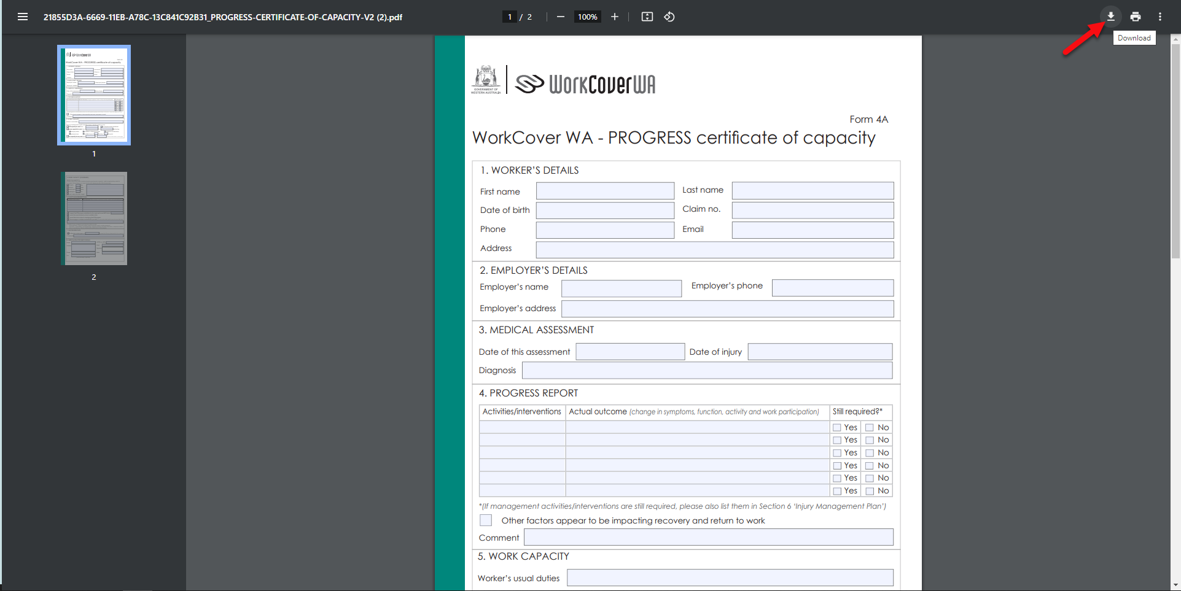Viewport: 1181px width, 591px height.
Task: Click the vertical scrollbar thumb
Action: (x=1175, y=150)
